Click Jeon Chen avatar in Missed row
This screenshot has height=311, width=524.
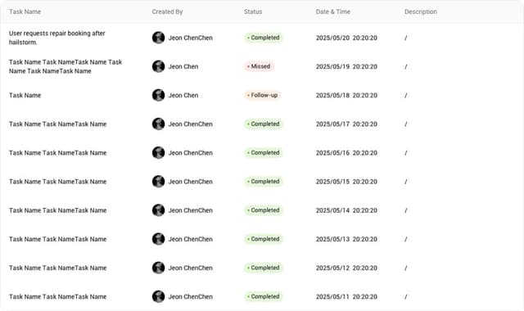click(x=158, y=66)
